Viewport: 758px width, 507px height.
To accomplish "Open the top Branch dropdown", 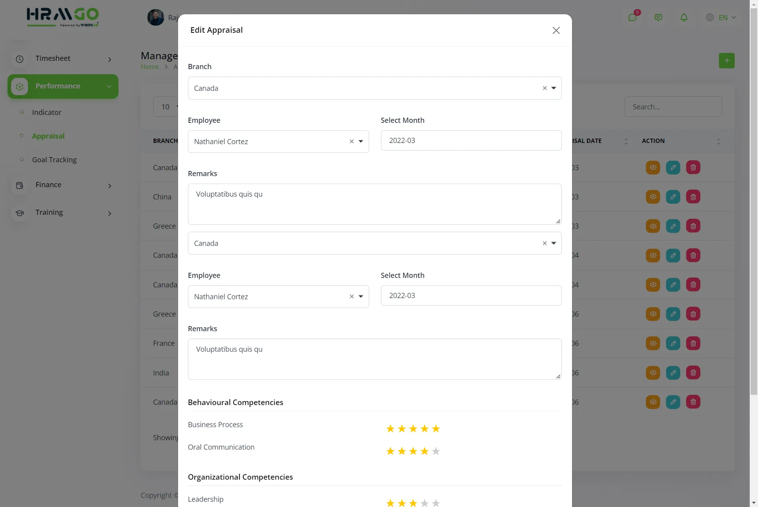I will (553, 88).
